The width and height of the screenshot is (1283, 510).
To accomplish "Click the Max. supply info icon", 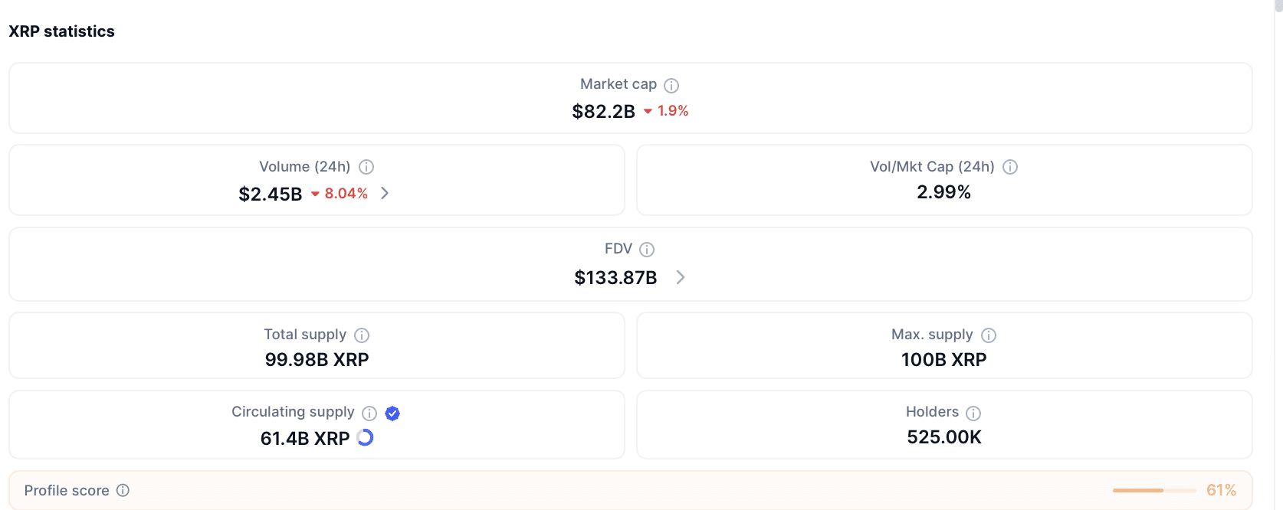I will tap(988, 335).
